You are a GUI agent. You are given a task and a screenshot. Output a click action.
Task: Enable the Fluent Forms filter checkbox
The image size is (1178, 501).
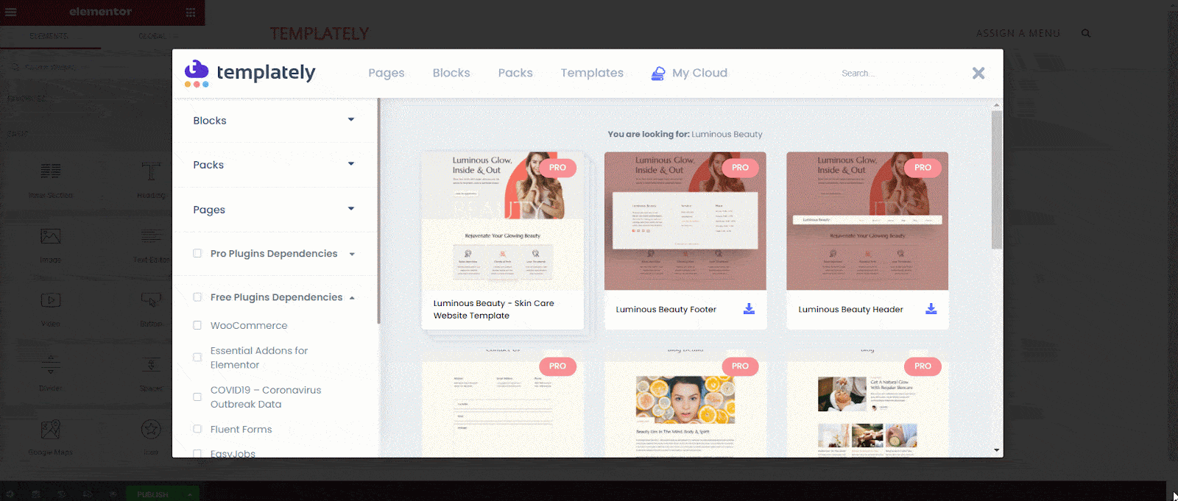197,429
